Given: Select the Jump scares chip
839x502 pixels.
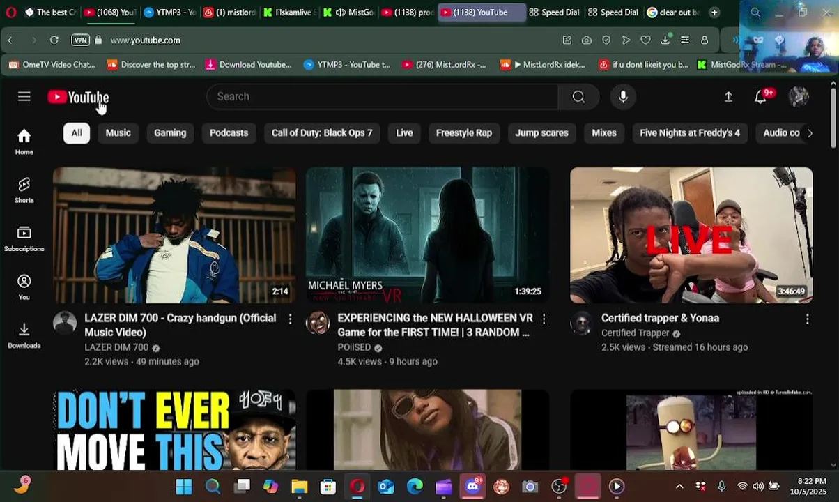Looking at the screenshot, I should [x=541, y=133].
